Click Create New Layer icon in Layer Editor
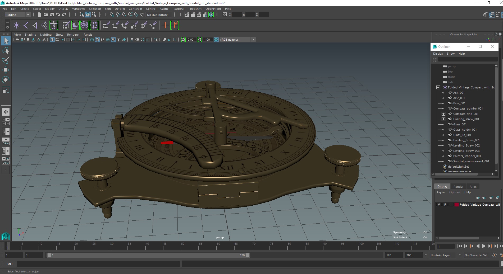Image resolution: width=503 pixels, height=274 pixels. tap(491, 198)
